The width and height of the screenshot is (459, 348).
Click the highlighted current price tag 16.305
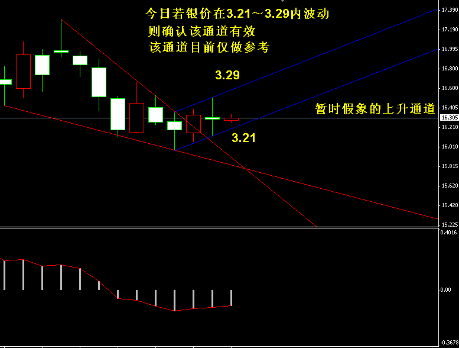[x=449, y=118]
